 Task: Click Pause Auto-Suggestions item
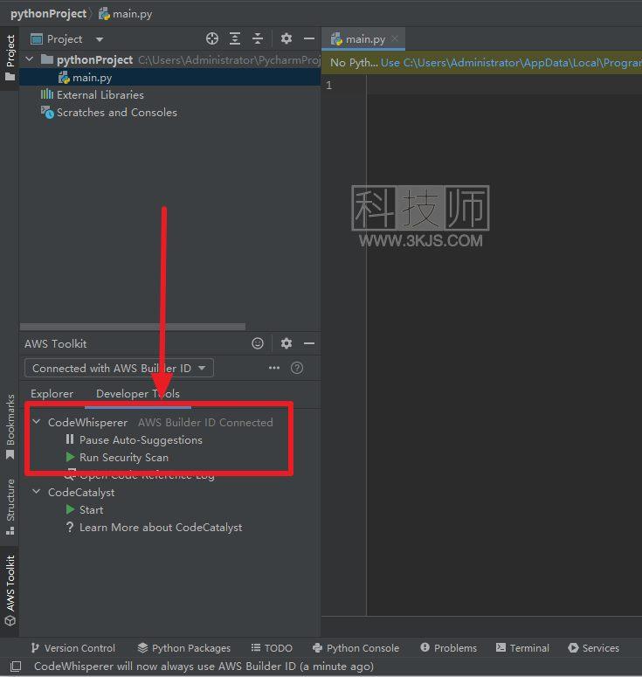(x=141, y=439)
